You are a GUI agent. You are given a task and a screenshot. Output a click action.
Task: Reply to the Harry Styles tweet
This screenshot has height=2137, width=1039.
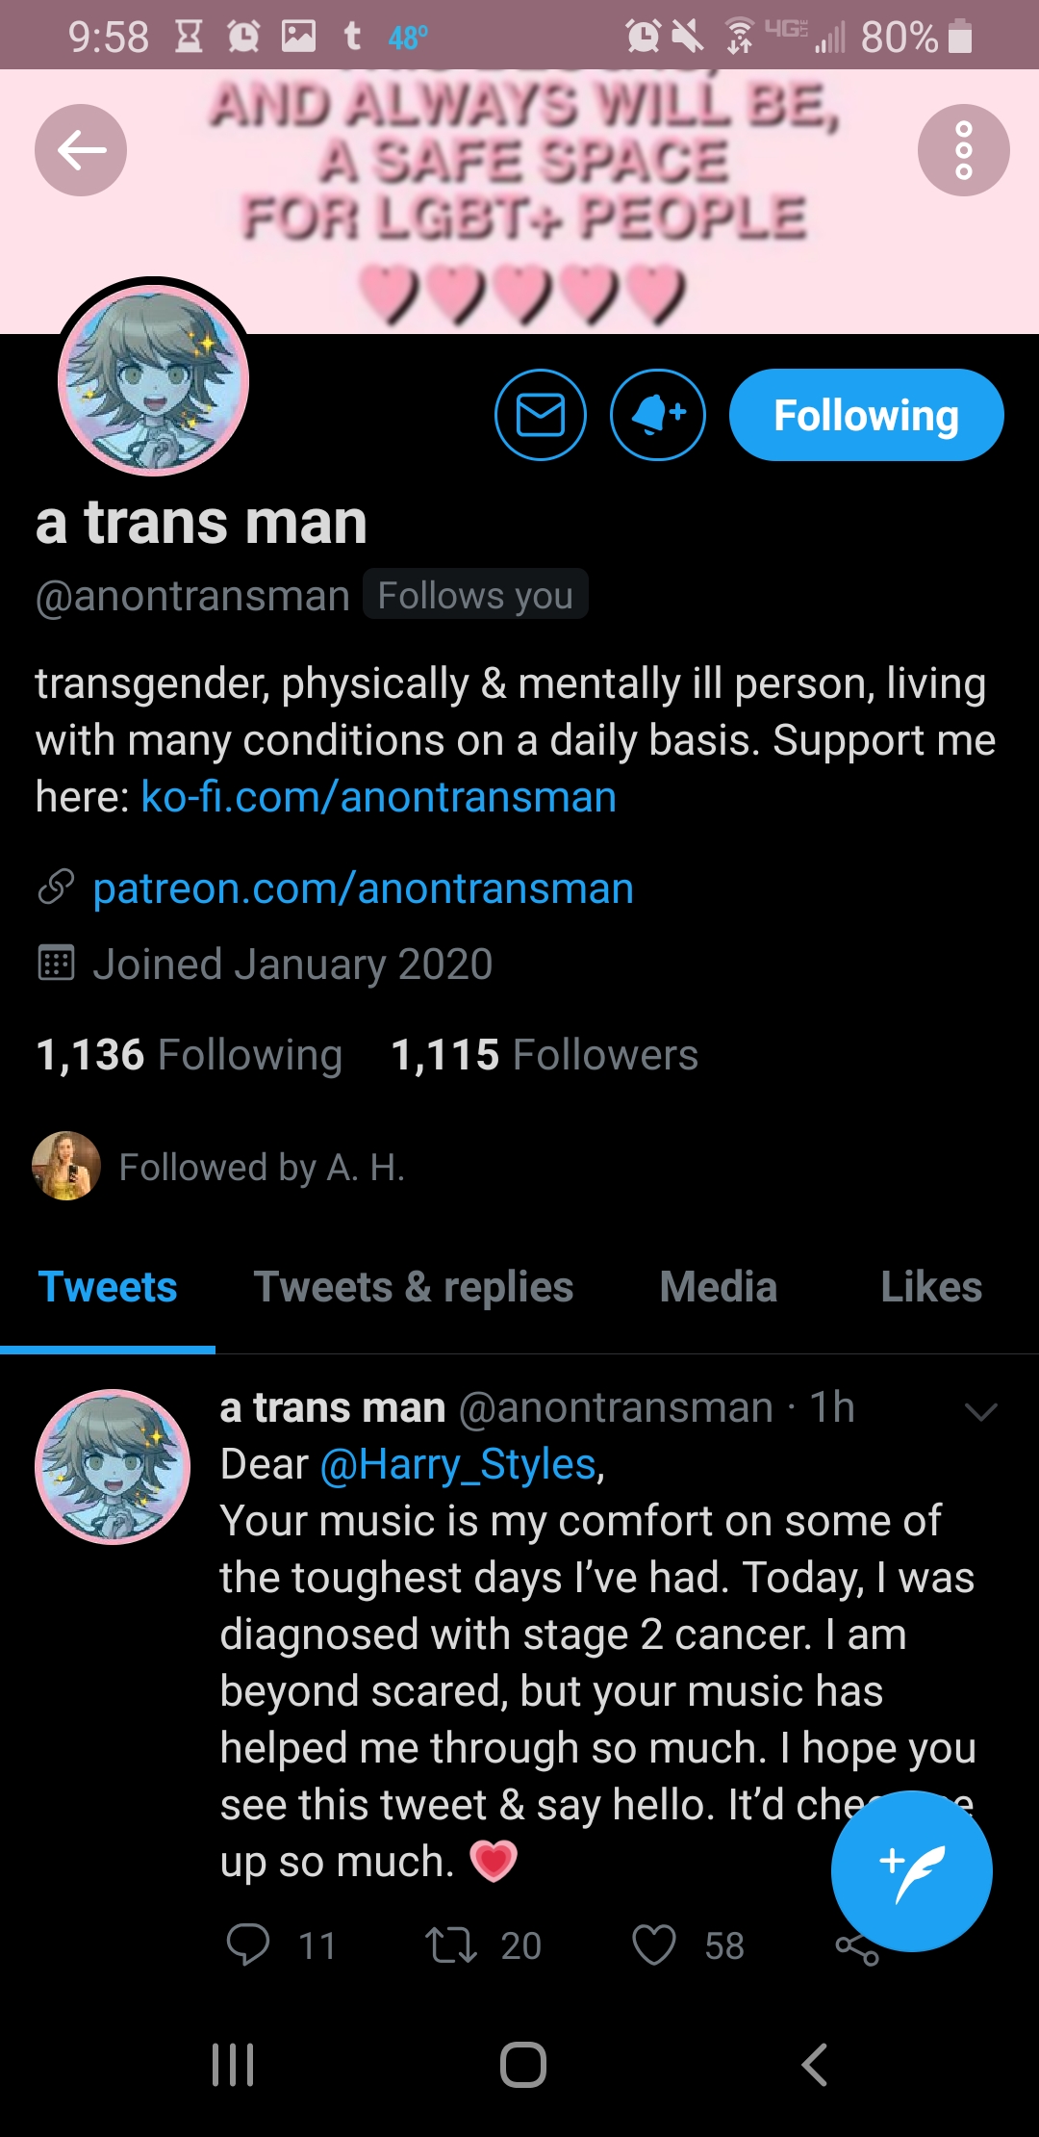click(248, 1944)
